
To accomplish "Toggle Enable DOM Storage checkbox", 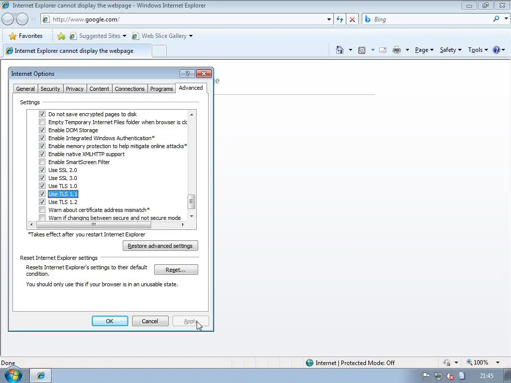I will [42, 130].
